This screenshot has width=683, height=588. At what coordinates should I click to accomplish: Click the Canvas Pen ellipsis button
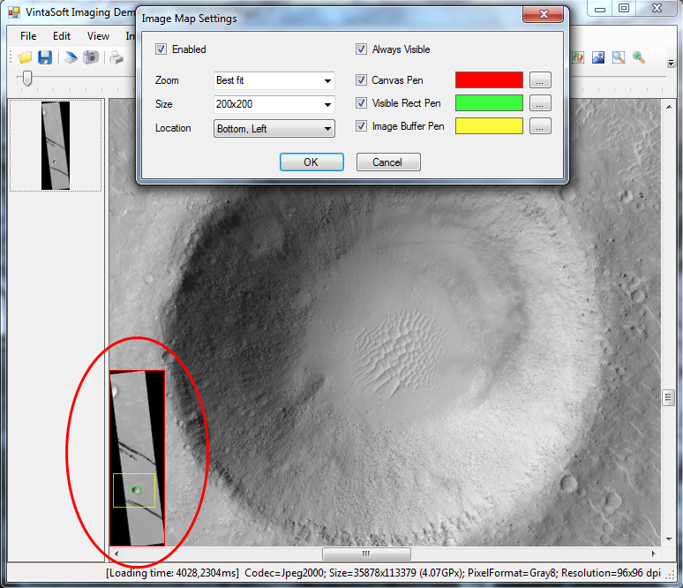pos(540,80)
